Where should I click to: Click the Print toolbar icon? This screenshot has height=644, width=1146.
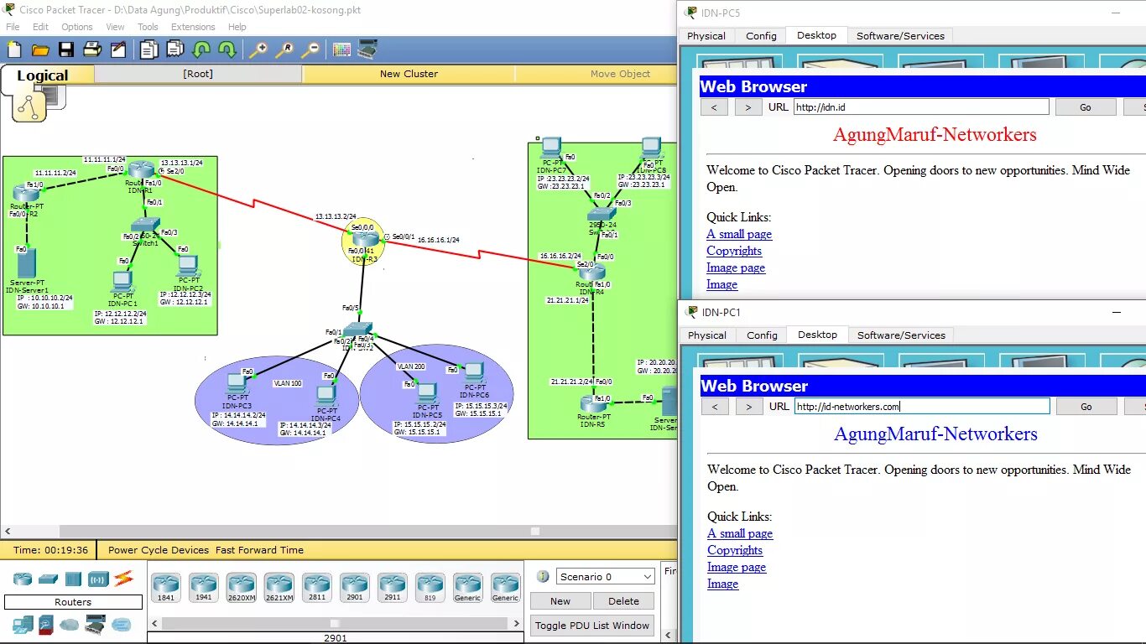click(x=92, y=50)
